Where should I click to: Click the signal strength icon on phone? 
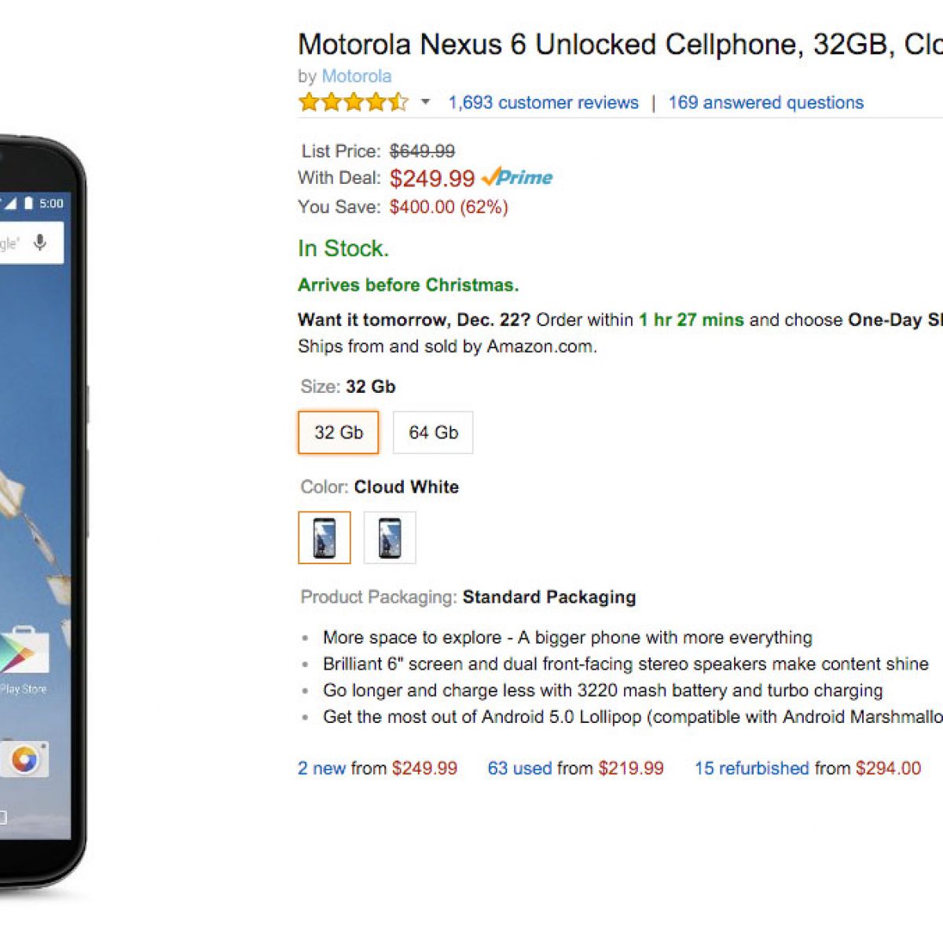click(11, 204)
